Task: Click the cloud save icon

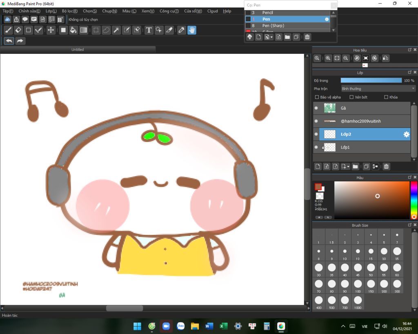Action: tap(8, 20)
